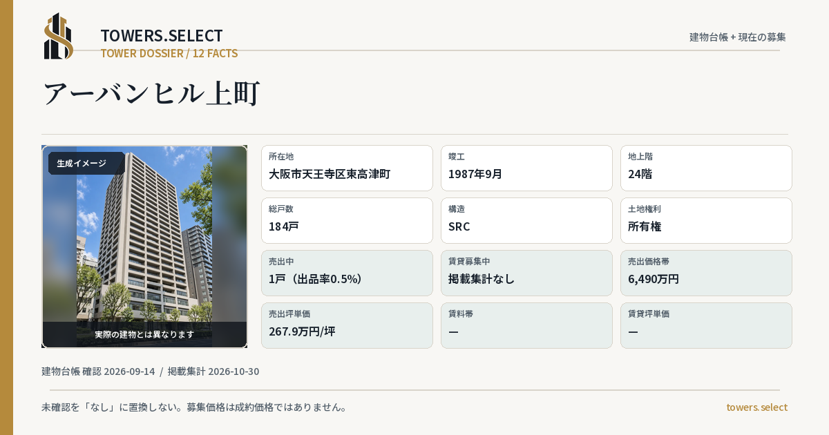Click the '実際の建物とは異なります' image caption
The width and height of the screenshot is (829, 435).
coord(144,334)
